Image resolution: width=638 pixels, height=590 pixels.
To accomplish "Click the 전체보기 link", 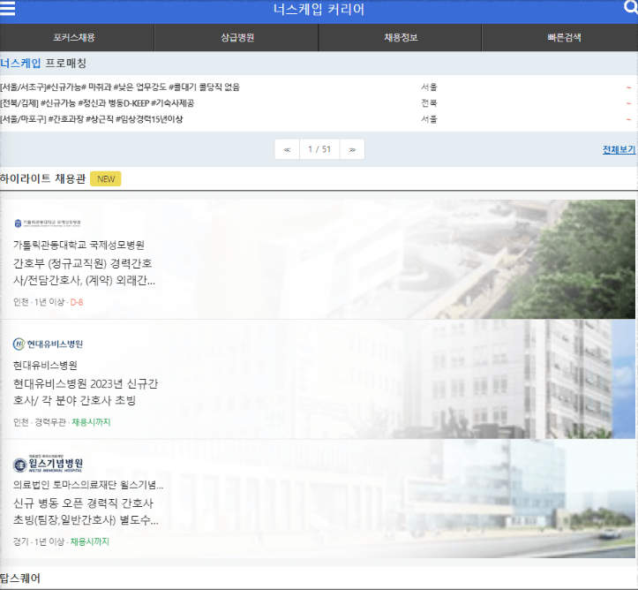I will pos(619,149).
